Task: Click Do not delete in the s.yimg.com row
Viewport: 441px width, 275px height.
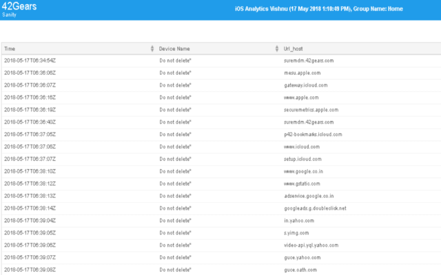Action: tap(175, 233)
